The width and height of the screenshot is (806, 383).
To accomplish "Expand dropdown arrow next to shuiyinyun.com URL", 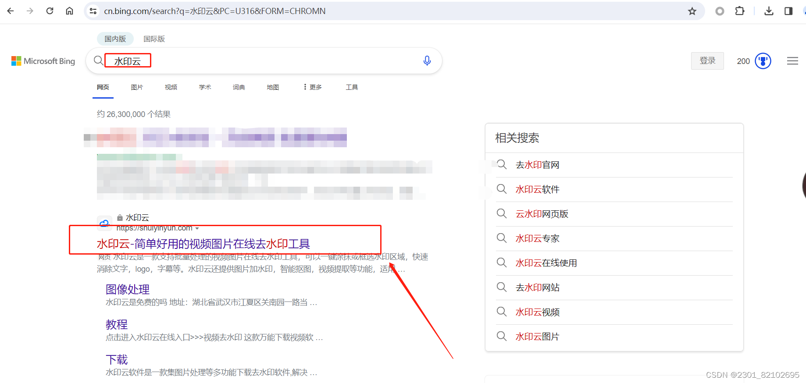I will pyautogui.click(x=197, y=228).
